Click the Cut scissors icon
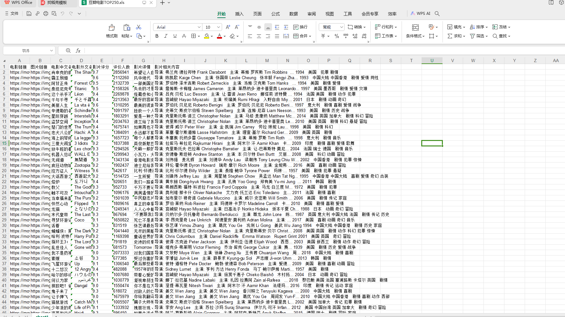565x317 pixels. (139, 27)
